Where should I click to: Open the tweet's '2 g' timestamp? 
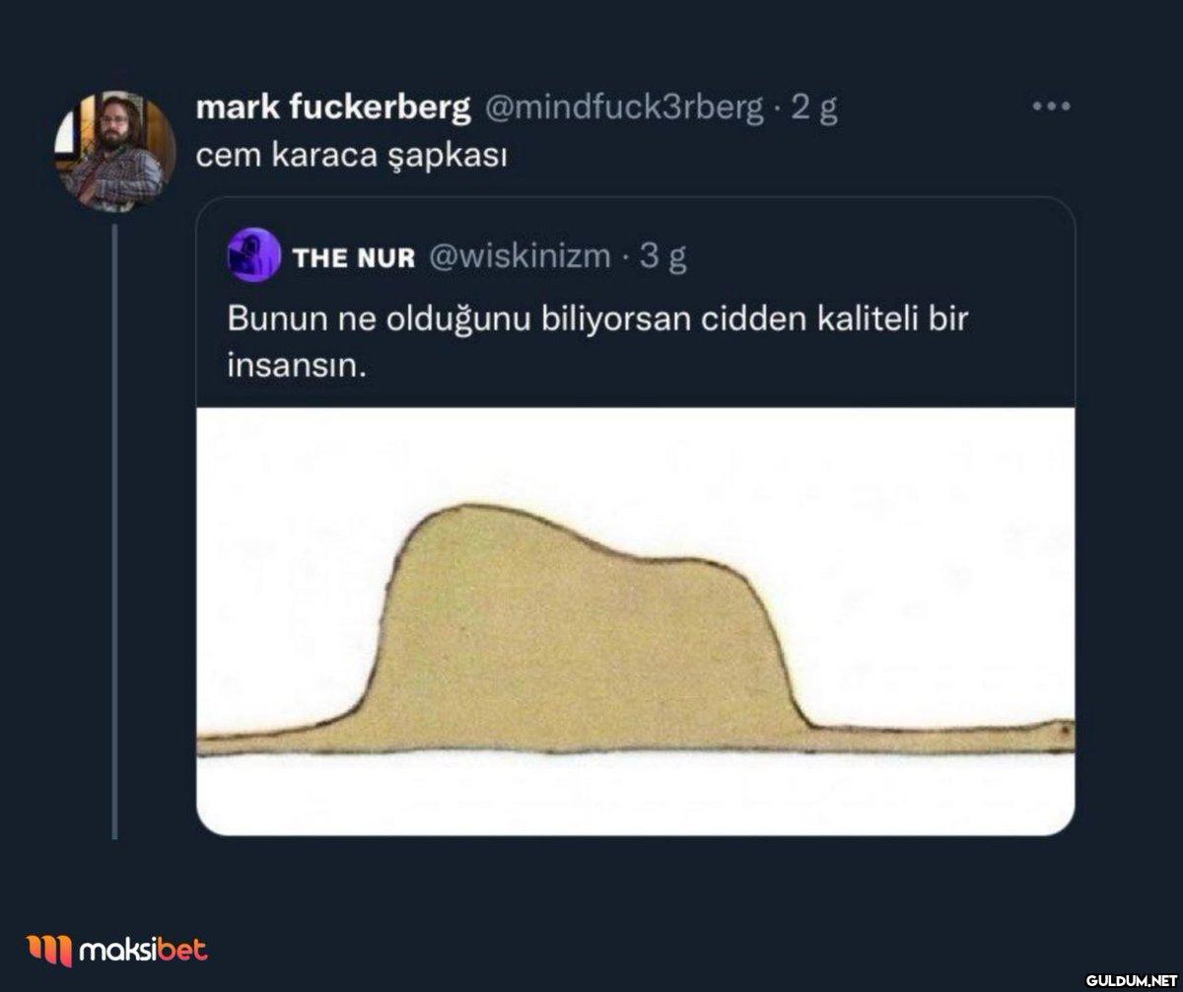click(x=814, y=108)
